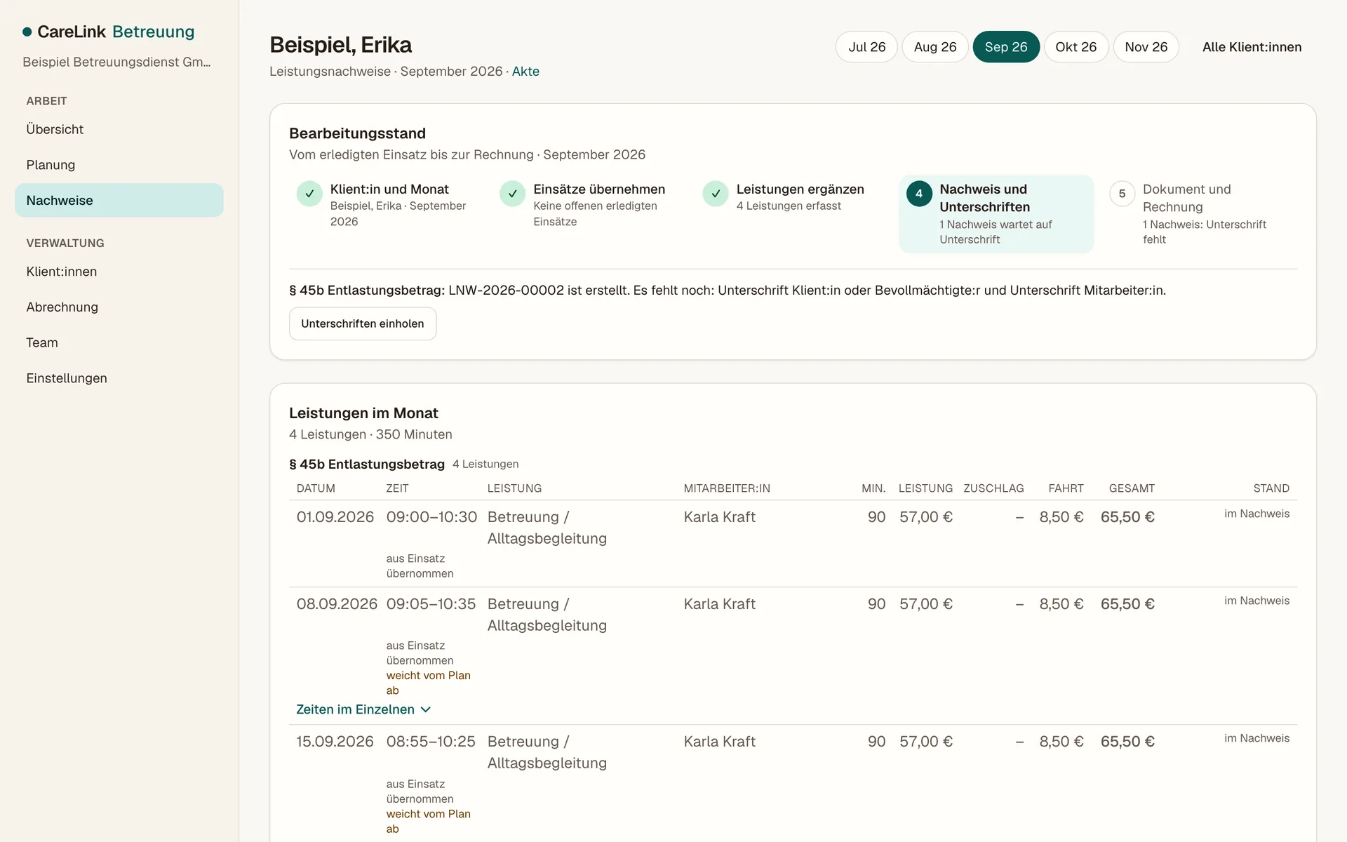The image size is (1347, 842).
Task: Click weicht vom Plan ab note under 08.09.2026
Action: point(428,683)
